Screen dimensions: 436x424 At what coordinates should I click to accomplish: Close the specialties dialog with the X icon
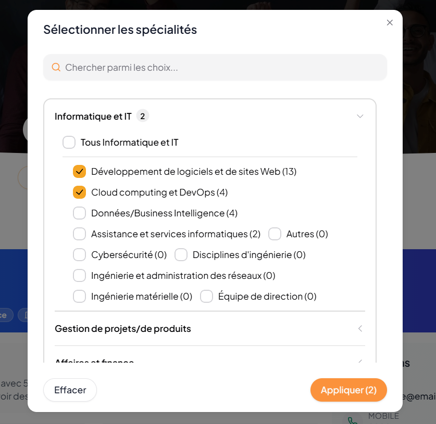point(390,22)
